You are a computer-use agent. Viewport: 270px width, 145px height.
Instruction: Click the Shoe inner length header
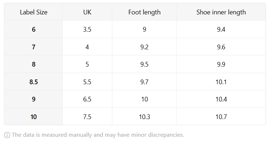point(221,12)
